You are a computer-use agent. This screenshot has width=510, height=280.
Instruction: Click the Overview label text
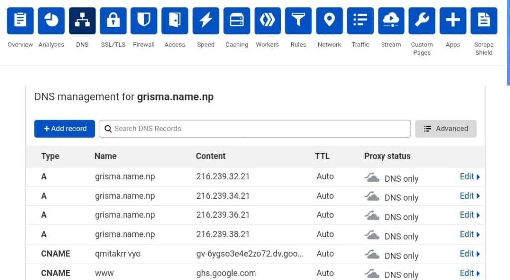click(20, 45)
